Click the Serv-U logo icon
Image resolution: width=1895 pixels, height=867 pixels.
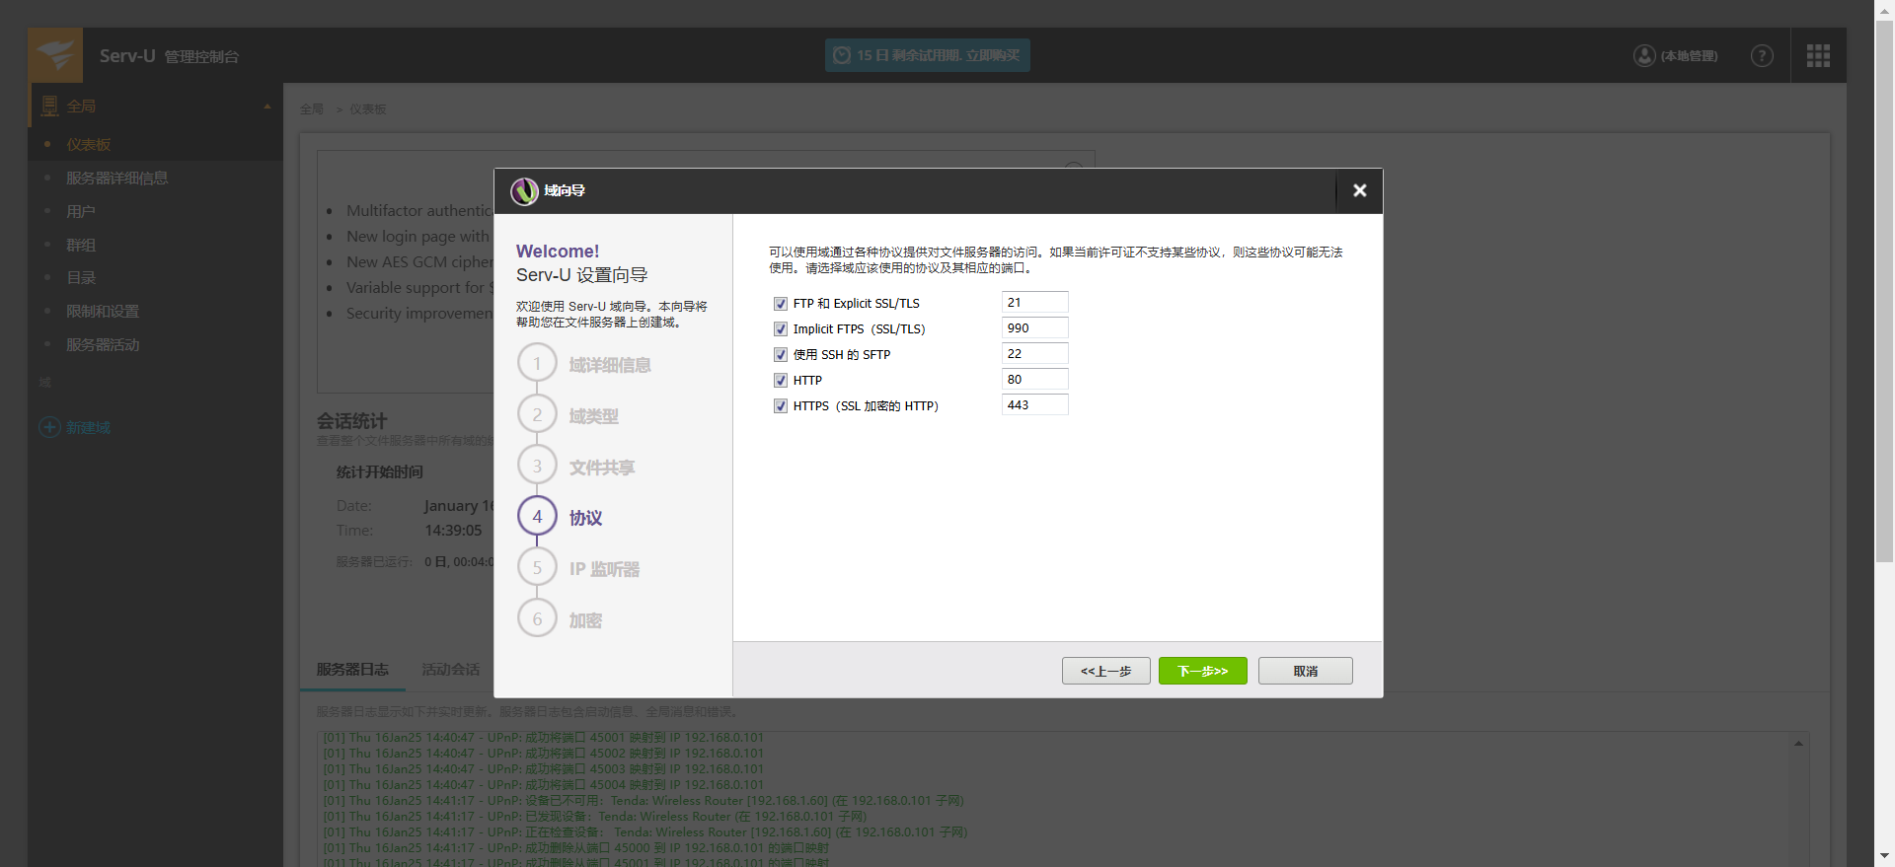pyautogui.click(x=55, y=55)
